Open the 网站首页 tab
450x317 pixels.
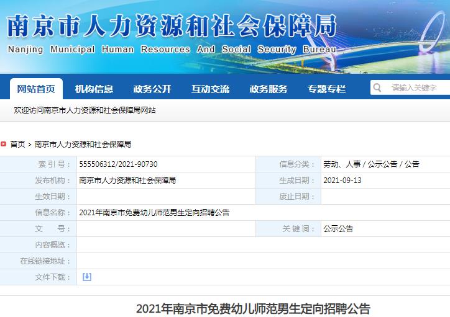[x=36, y=89]
